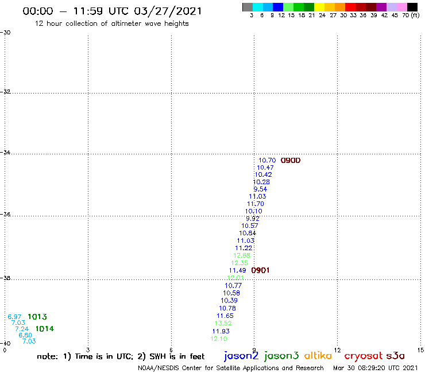Click the light-blue "7.24" value
The width and height of the screenshot is (425, 373).
(22, 329)
